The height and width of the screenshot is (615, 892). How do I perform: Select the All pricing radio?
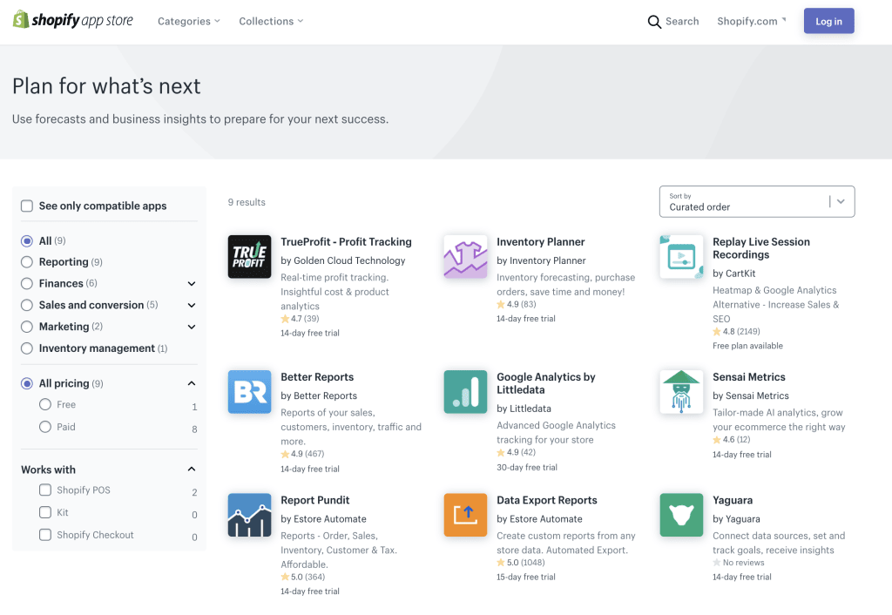(x=27, y=383)
